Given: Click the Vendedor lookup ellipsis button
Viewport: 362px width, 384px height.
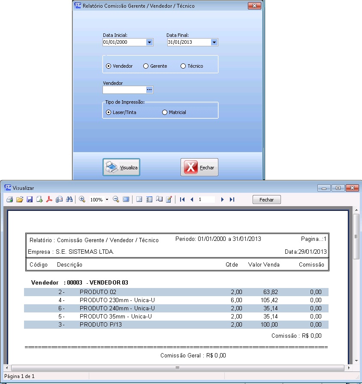Looking at the screenshot, I should (149, 90).
